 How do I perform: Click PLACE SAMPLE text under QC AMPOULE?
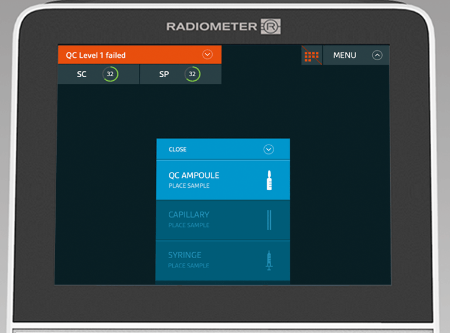coord(189,186)
